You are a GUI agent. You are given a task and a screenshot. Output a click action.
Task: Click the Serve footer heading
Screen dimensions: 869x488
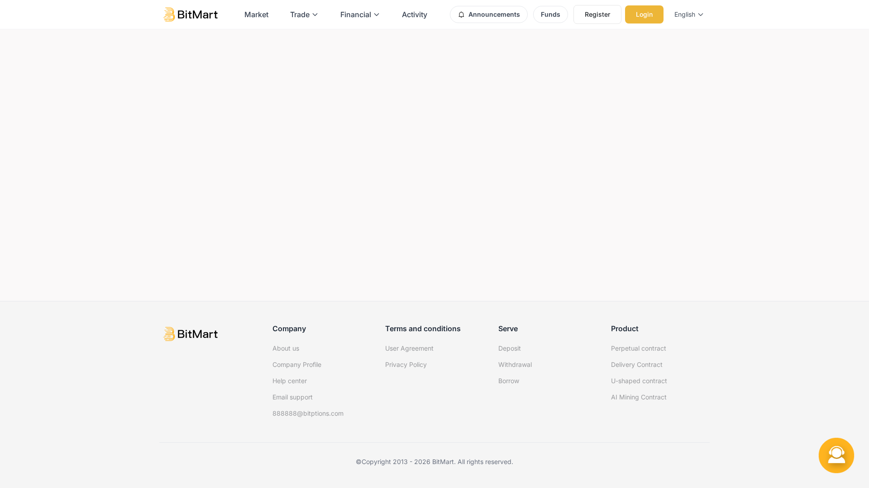508,328
